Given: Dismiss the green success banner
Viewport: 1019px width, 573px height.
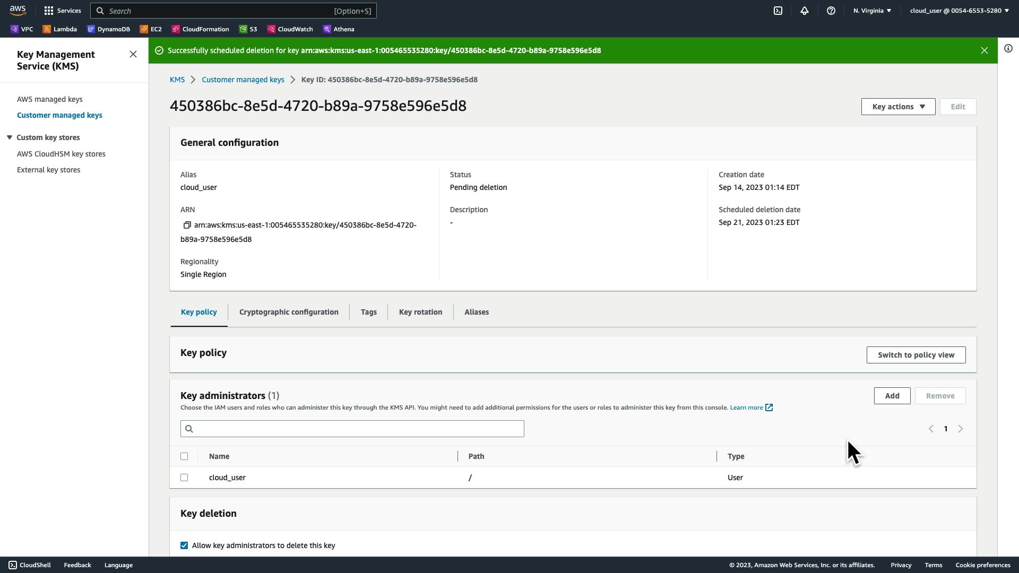Looking at the screenshot, I should (x=984, y=50).
